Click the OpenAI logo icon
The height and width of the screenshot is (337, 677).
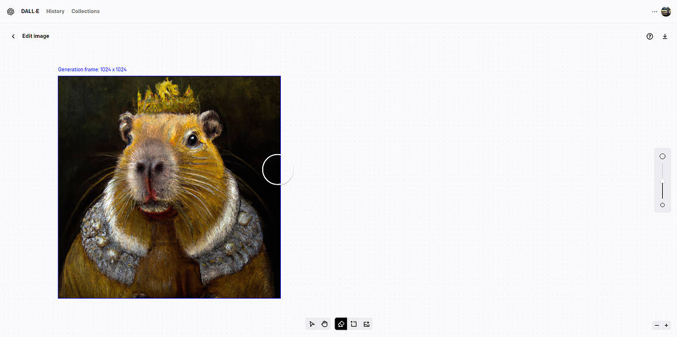(x=11, y=12)
